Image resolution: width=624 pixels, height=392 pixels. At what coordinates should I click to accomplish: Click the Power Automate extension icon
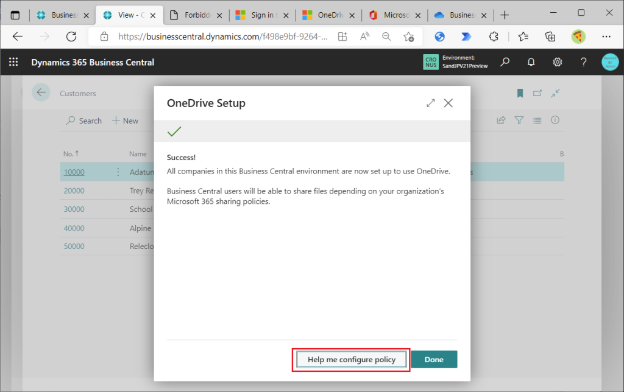466,37
